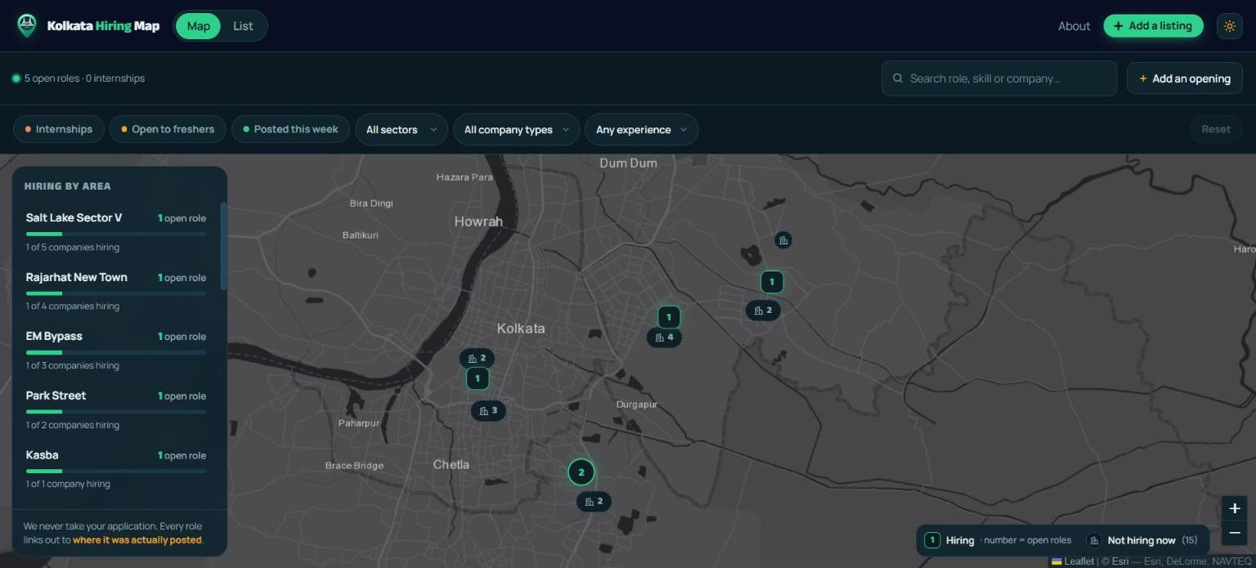Select Salt Lake Sector V area row

[116, 231]
